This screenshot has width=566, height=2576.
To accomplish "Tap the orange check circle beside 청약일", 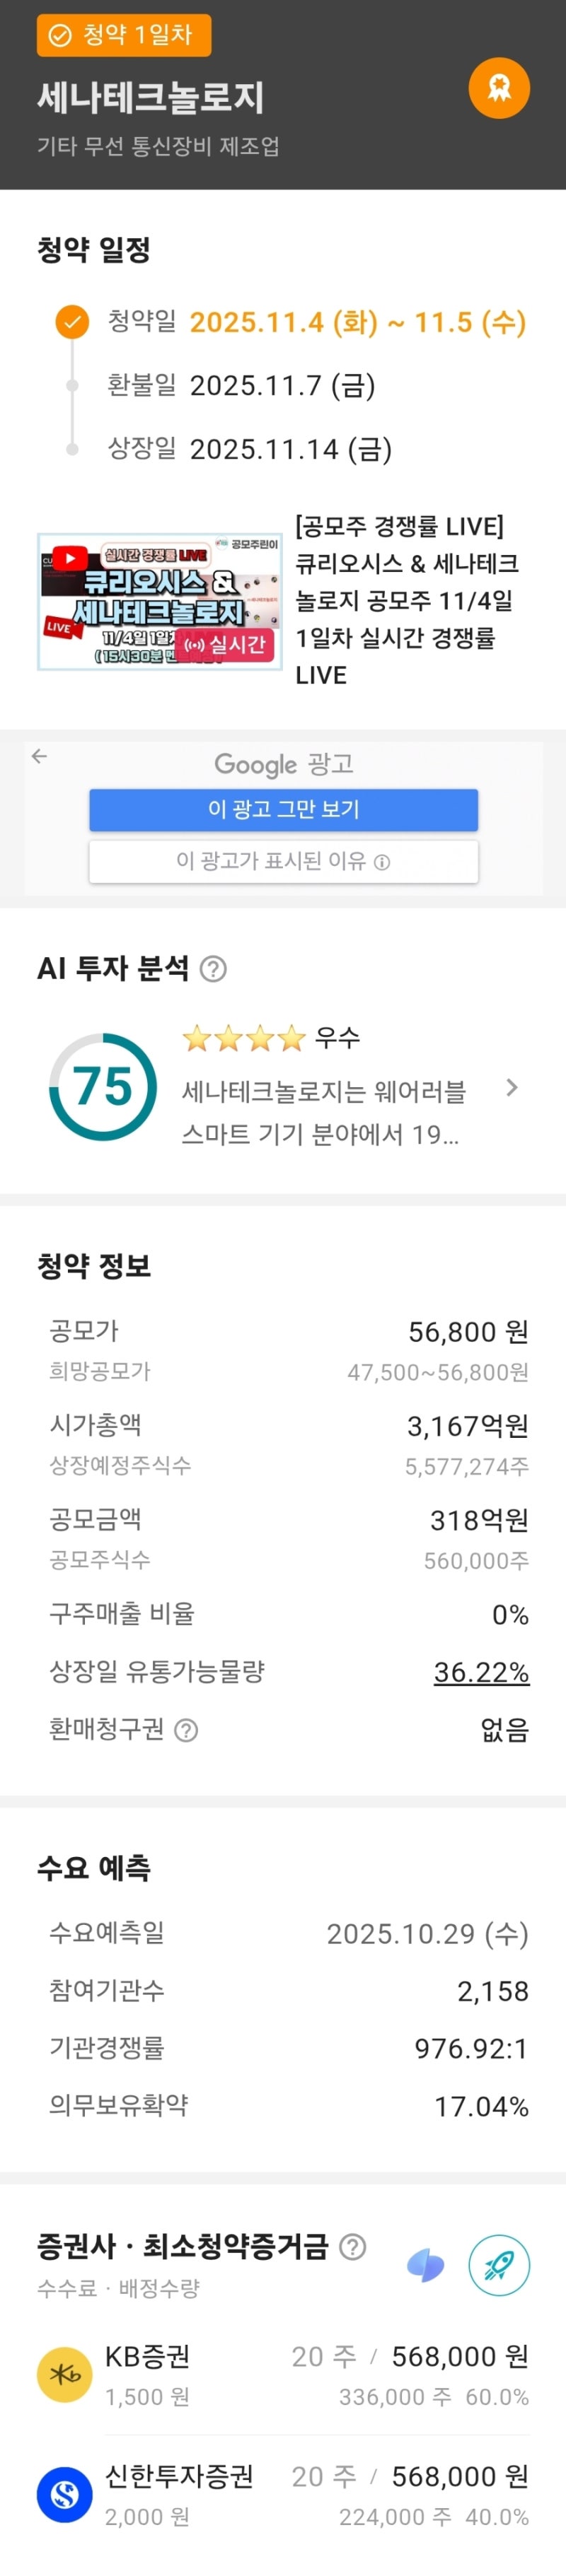I will click(72, 322).
